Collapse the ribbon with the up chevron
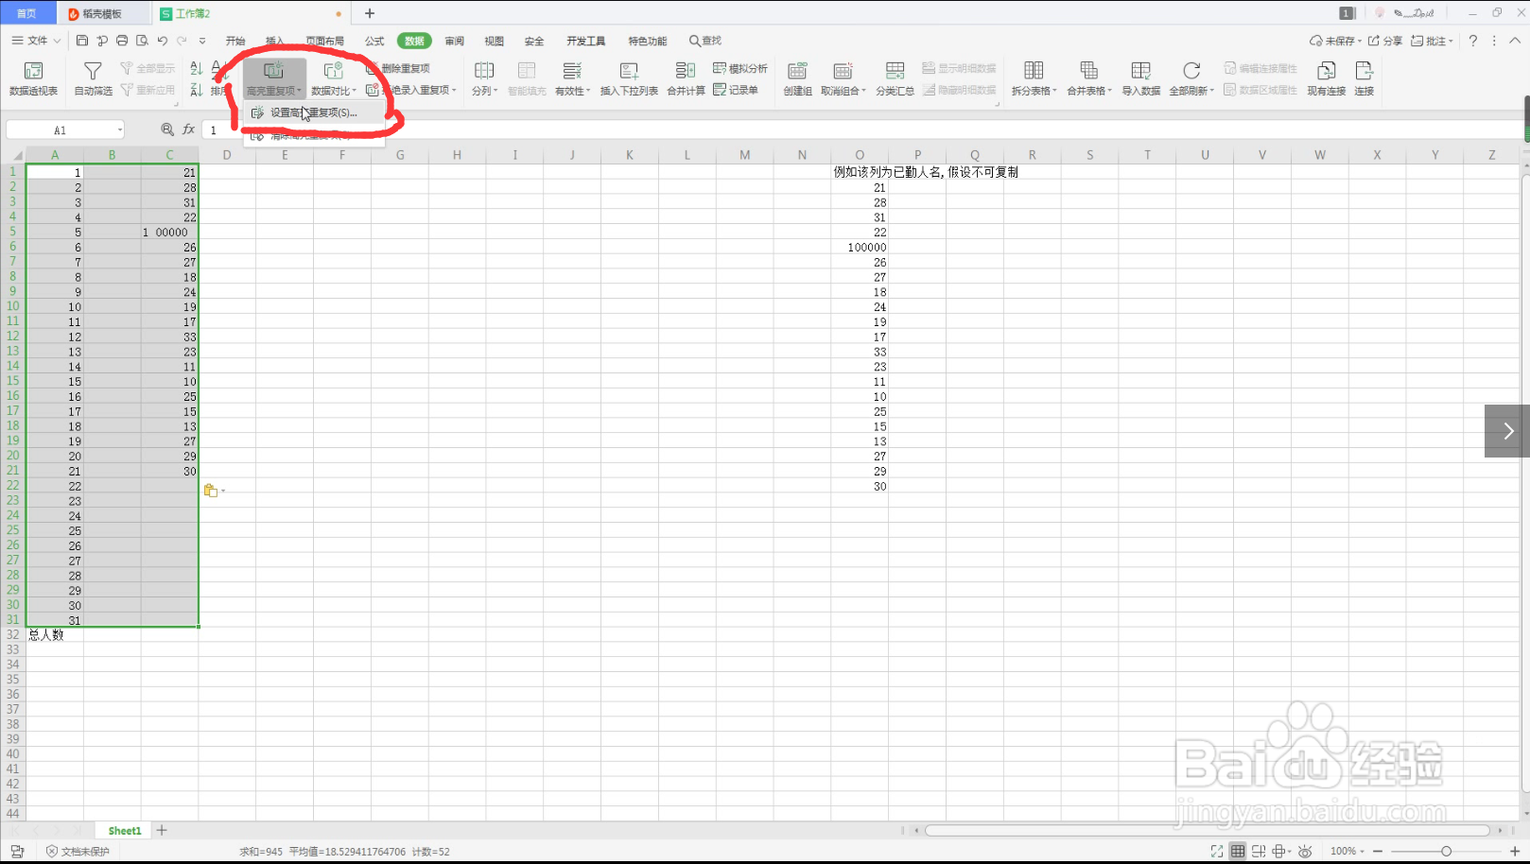 pyautogui.click(x=1515, y=41)
